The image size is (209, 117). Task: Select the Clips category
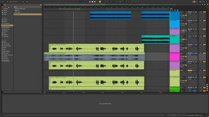tap(5, 33)
